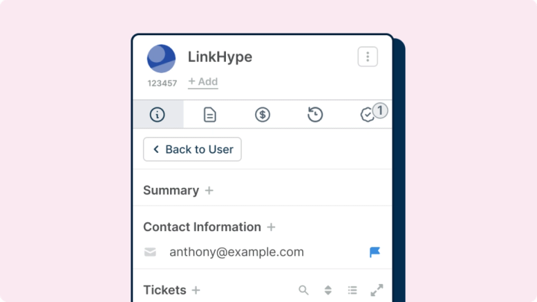Click anthony@example.com email address
This screenshot has width=537, height=302.
pos(236,252)
